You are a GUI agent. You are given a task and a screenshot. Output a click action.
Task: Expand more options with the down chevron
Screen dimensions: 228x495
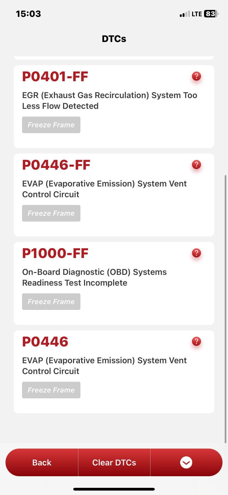click(186, 462)
